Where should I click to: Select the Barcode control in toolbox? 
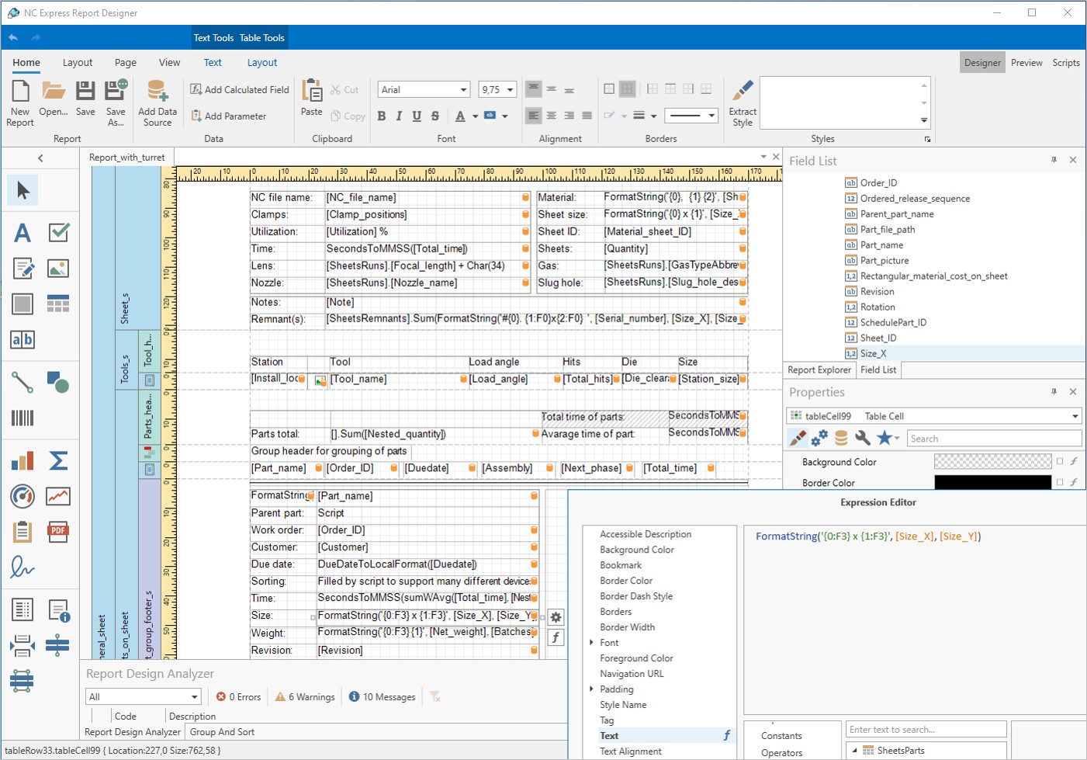23,418
